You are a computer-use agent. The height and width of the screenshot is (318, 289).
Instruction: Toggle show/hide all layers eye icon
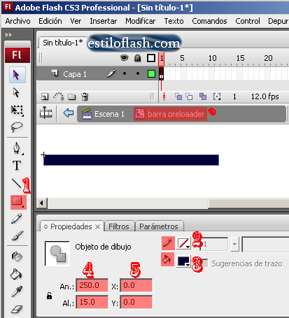pos(125,57)
